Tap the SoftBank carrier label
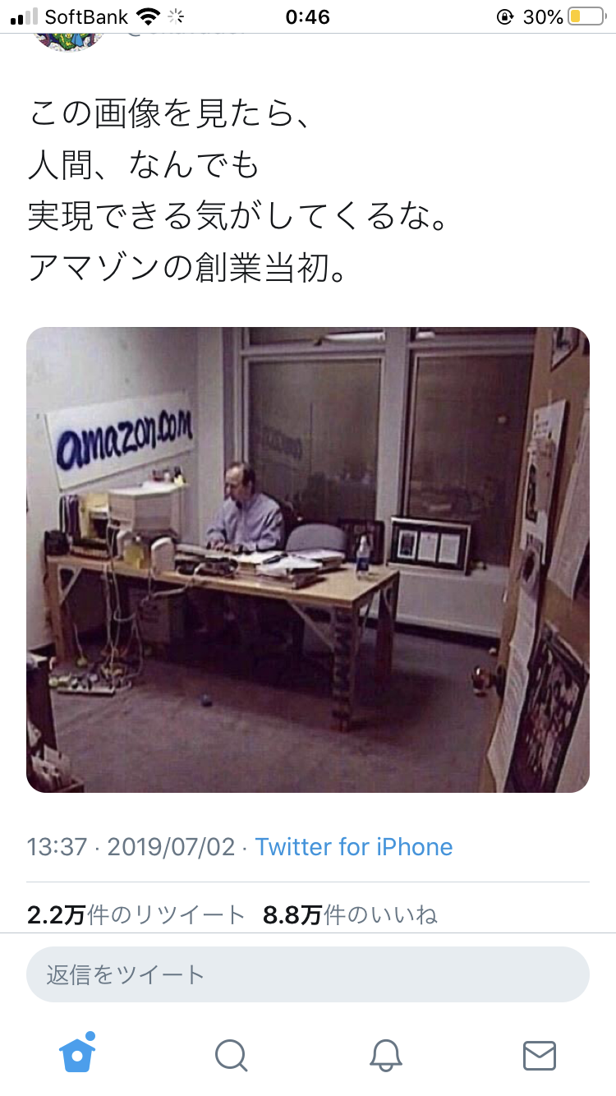 (x=86, y=16)
